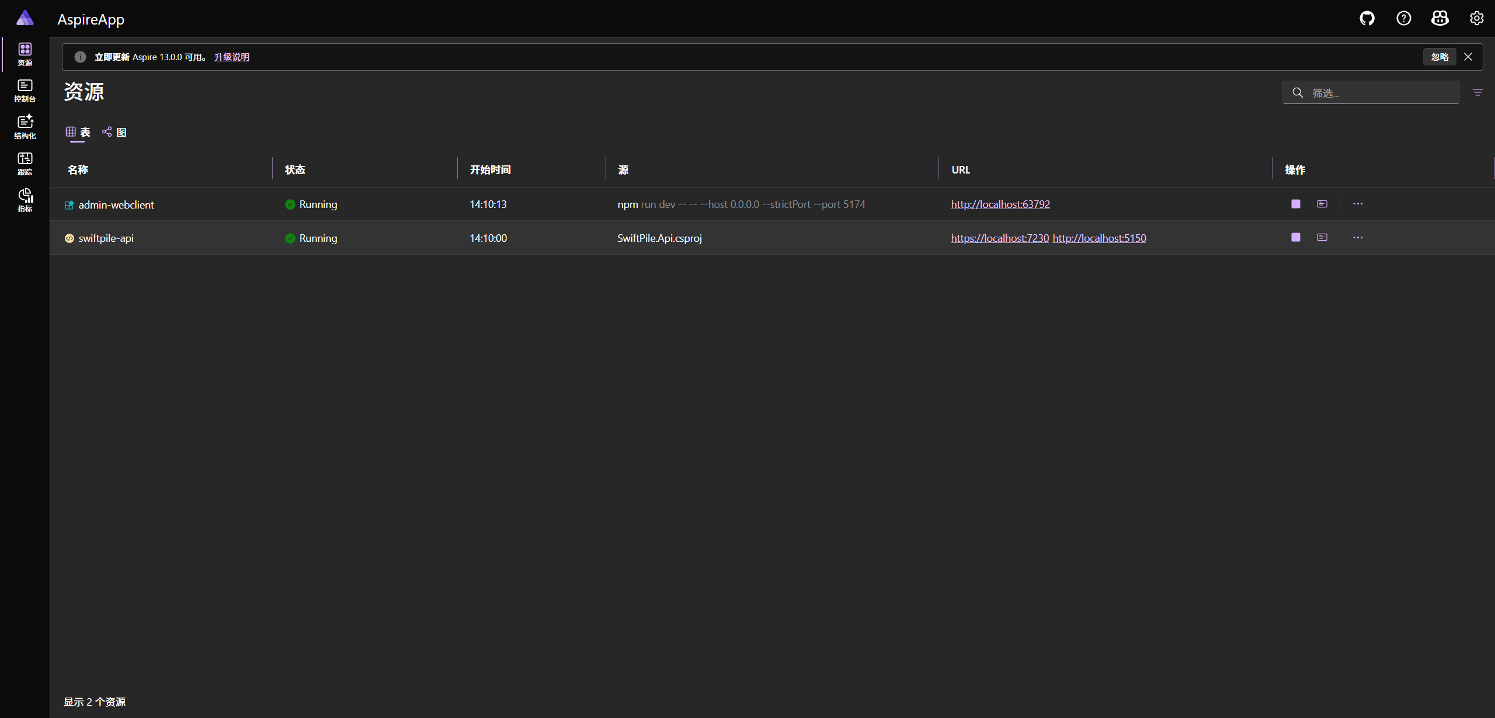View console logs for admin-webclient
Image resolution: width=1495 pixels, height=718 pixels.
click(1322, 204)
